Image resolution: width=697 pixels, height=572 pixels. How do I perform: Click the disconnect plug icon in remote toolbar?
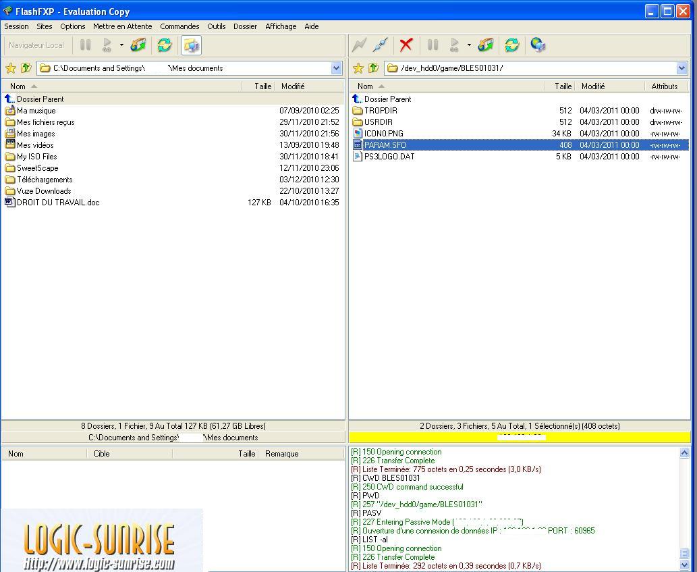coord(380,45)
